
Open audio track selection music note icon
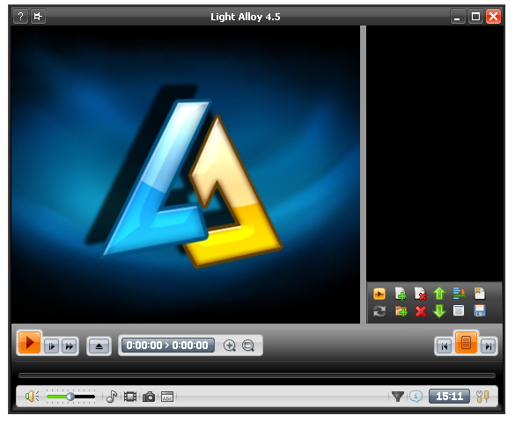point(112,397)
